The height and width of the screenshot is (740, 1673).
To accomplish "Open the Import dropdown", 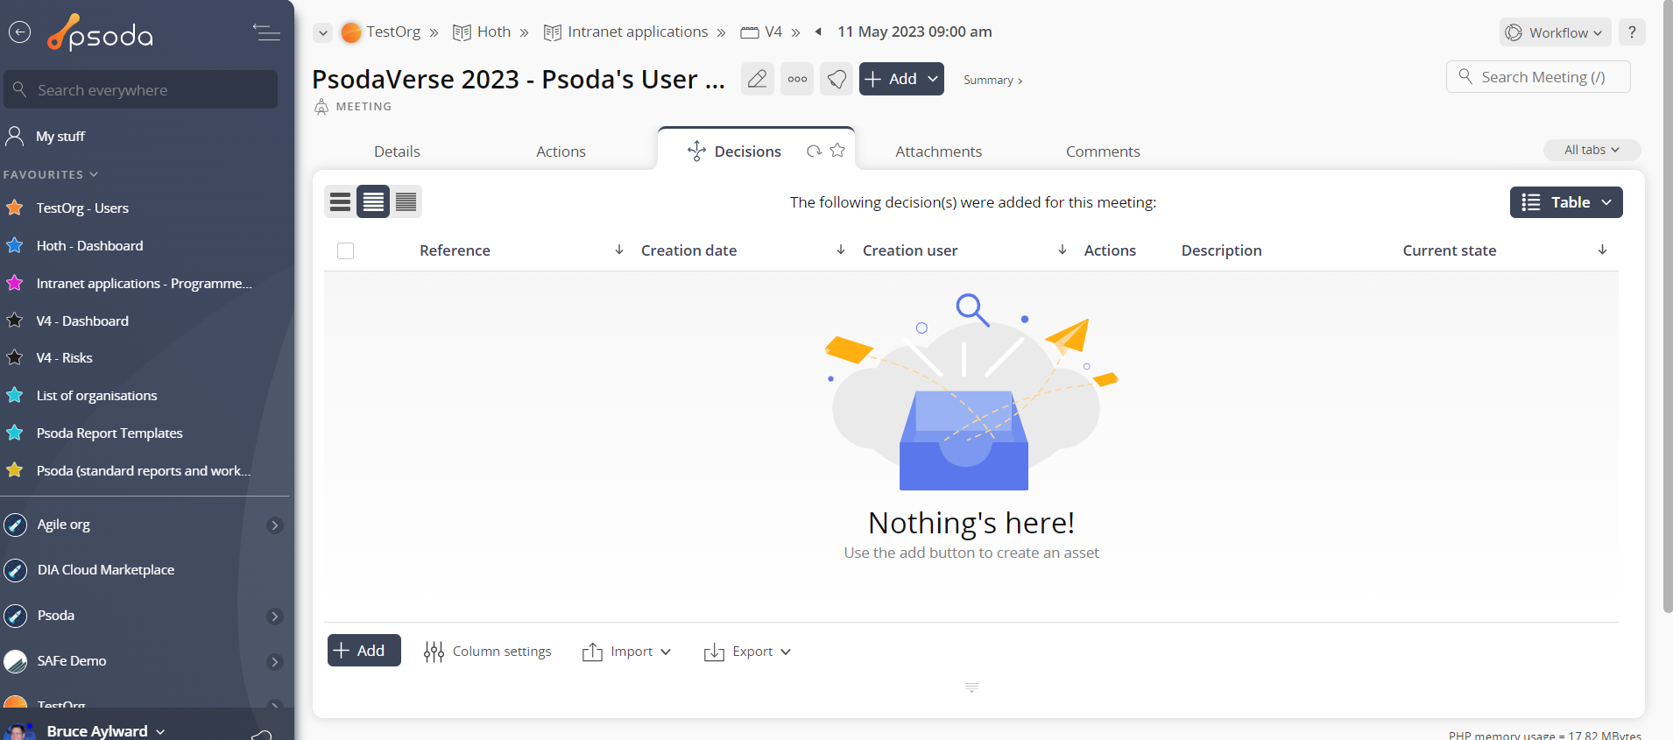I will pos(627,652).
